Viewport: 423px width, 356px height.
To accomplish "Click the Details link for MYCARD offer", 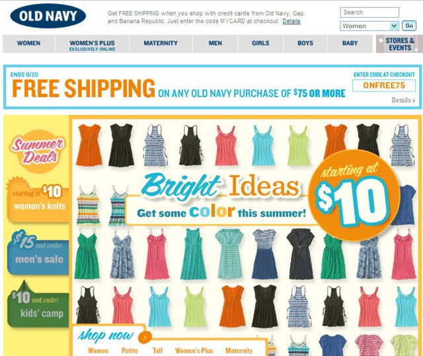I will [291, 21].
